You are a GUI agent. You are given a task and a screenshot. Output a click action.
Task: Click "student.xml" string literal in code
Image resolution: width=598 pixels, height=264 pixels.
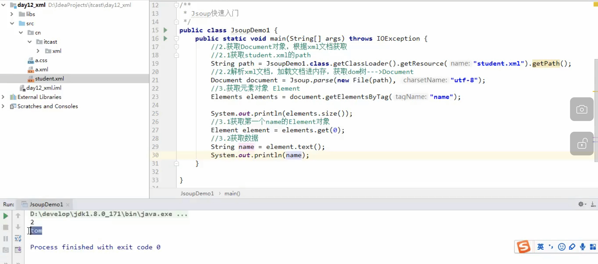[499, 63]
